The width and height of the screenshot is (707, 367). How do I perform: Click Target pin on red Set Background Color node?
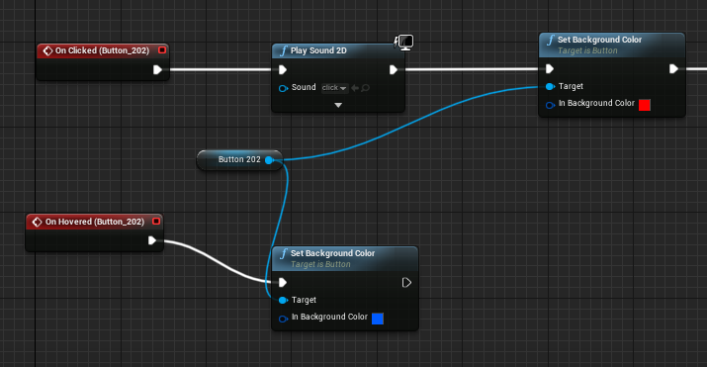click(550, 87)
